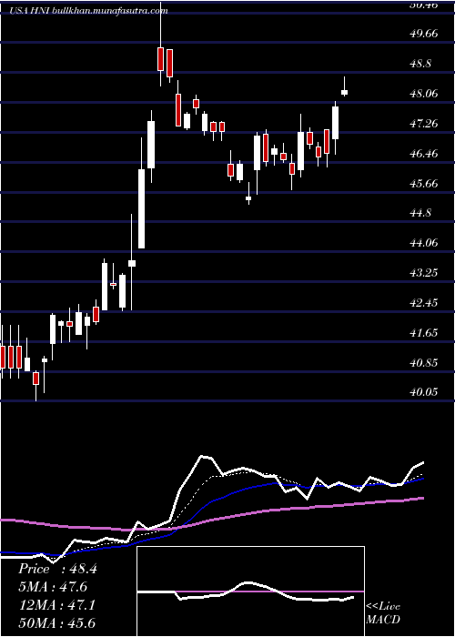Select the 40.85 price axis label
Viewport: 455px width, 637px height.
(424, 363)
